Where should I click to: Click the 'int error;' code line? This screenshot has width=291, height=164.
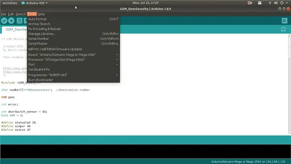(10, 104)
